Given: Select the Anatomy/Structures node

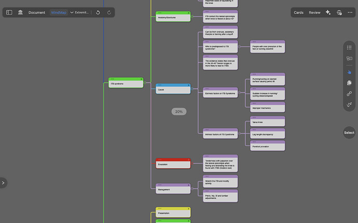Looking at the screenshot, I should (x=173, y=17).
